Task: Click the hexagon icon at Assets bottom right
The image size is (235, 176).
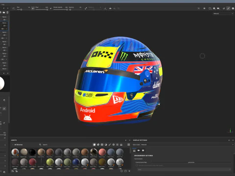Action: click(121, 171)
